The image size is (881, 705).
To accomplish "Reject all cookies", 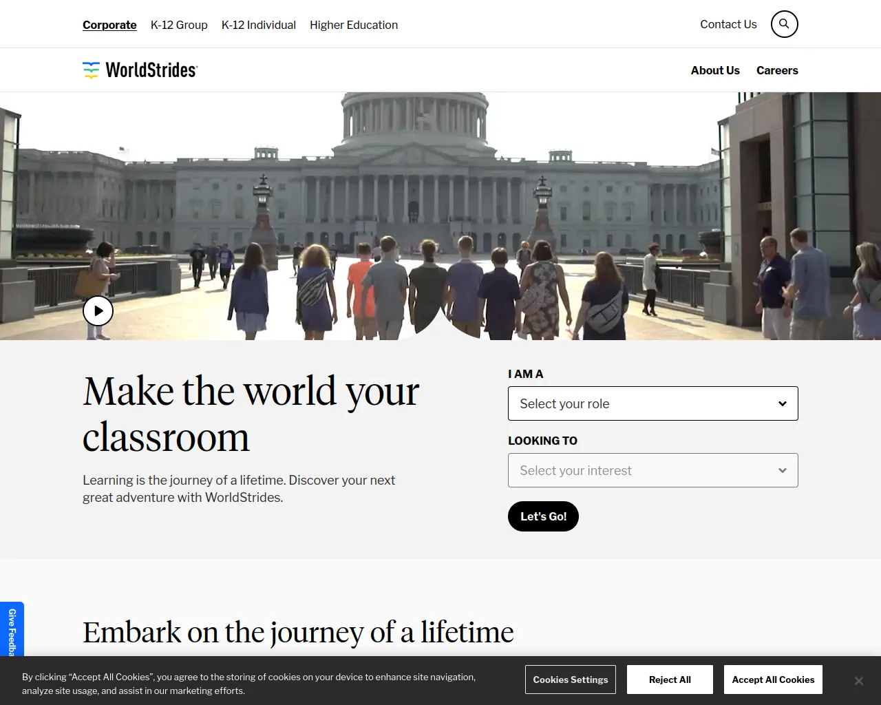I will click(x=670, y=680).
